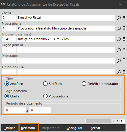The image size is (127, 132).
Task: Generate the report with Relatório button
Action: [28, 128]
